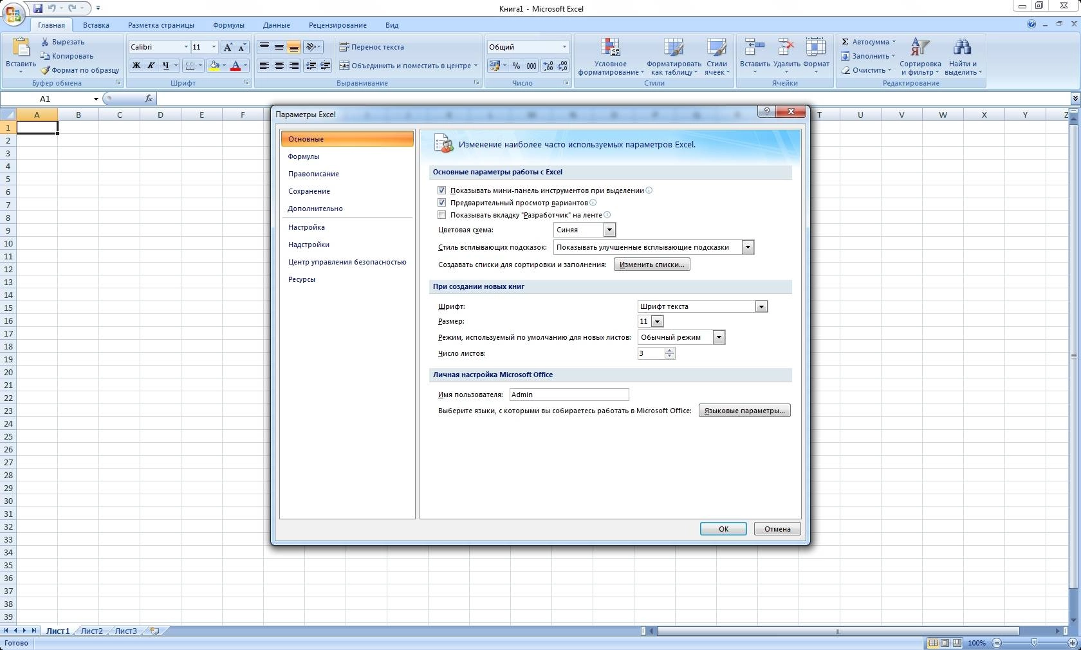Image resolution: width=1081 pixels, height=650 pixels.
Task: Open number format dropdown (Общий)
Action: click(564, 47)
